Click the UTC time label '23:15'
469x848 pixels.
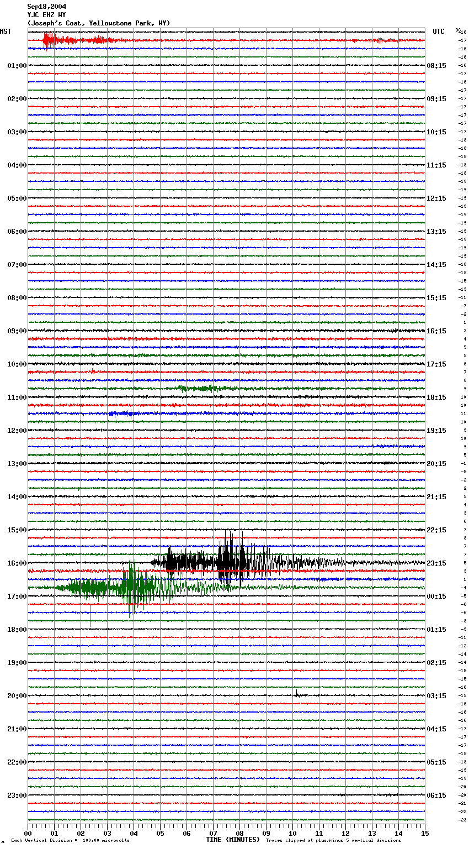[436, 563]
